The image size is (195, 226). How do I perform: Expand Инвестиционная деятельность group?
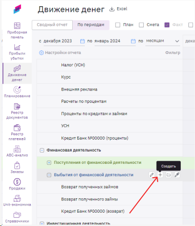coord(42,223)
